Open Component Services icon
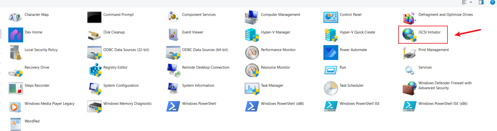This screenshot has height=131, width=497. (173, 17)
